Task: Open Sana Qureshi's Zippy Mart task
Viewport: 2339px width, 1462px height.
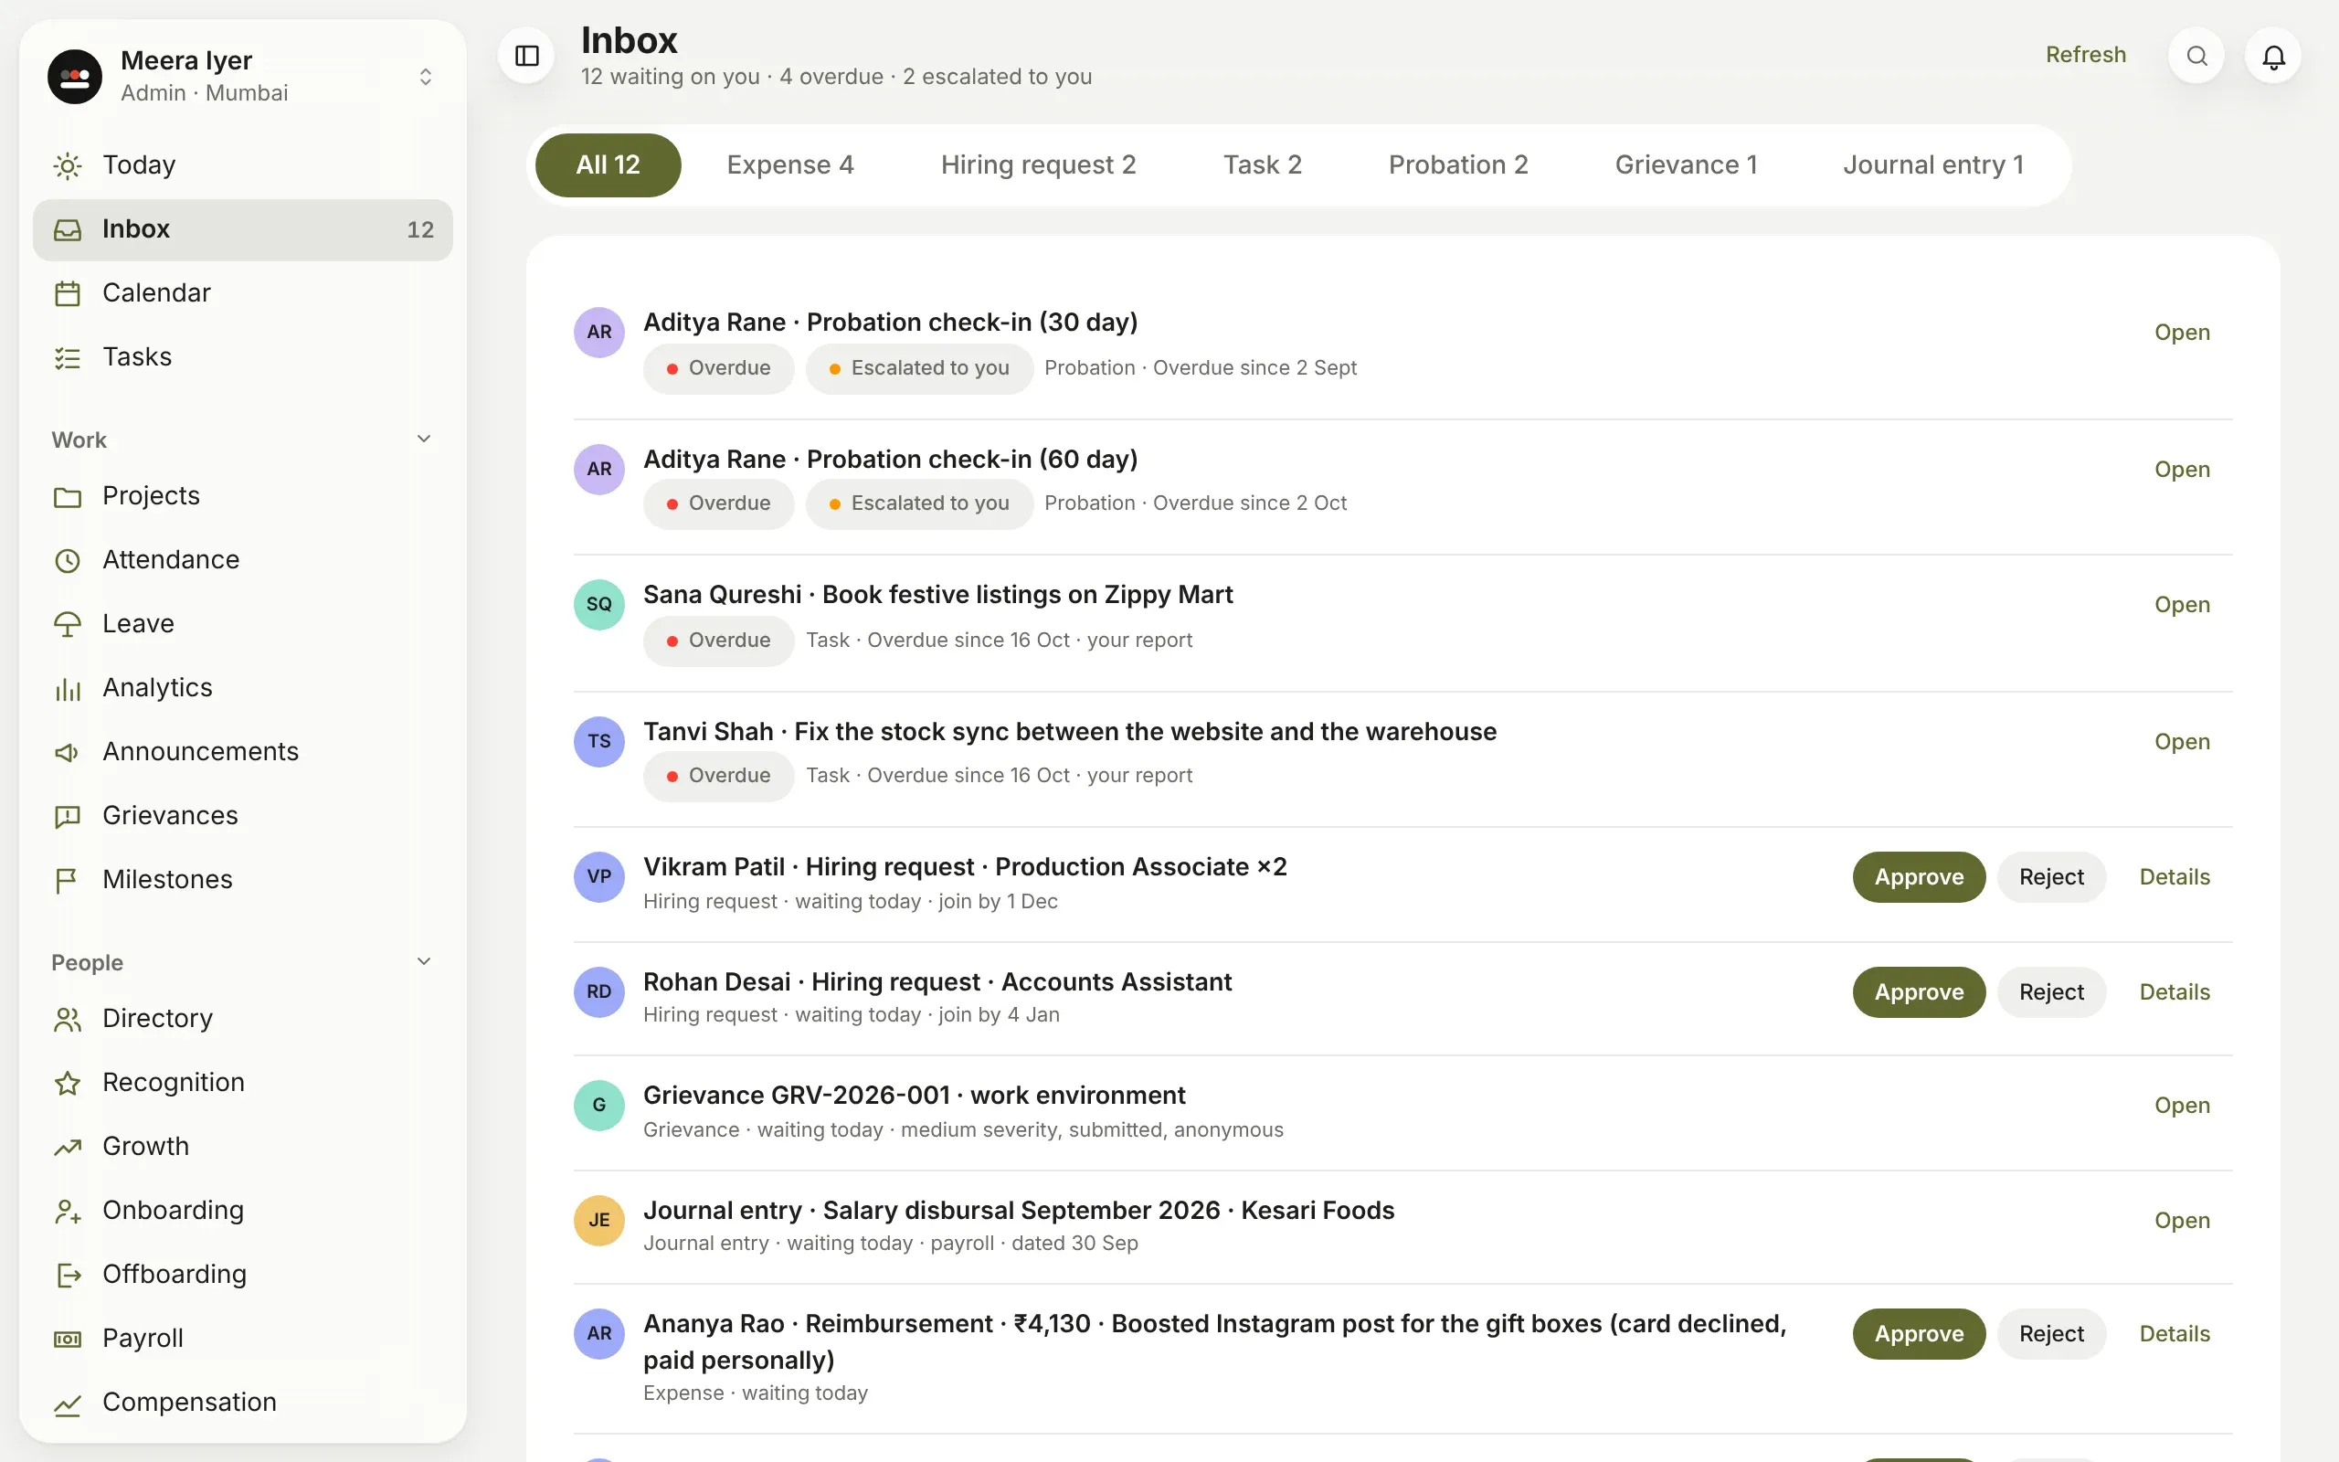Action: coord(2182,604)
